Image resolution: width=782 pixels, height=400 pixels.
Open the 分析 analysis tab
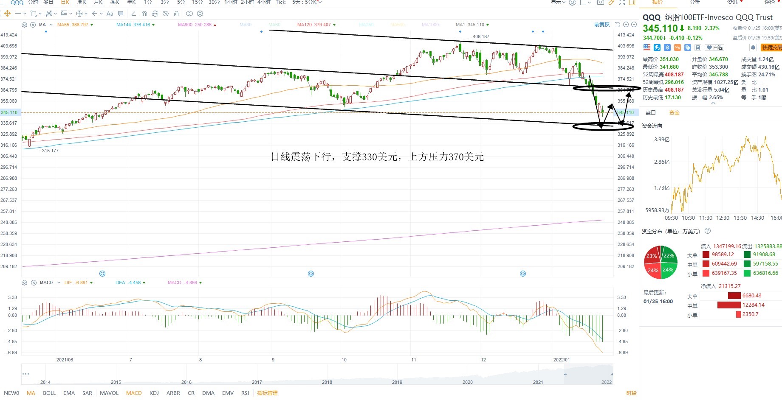(695, 2)
